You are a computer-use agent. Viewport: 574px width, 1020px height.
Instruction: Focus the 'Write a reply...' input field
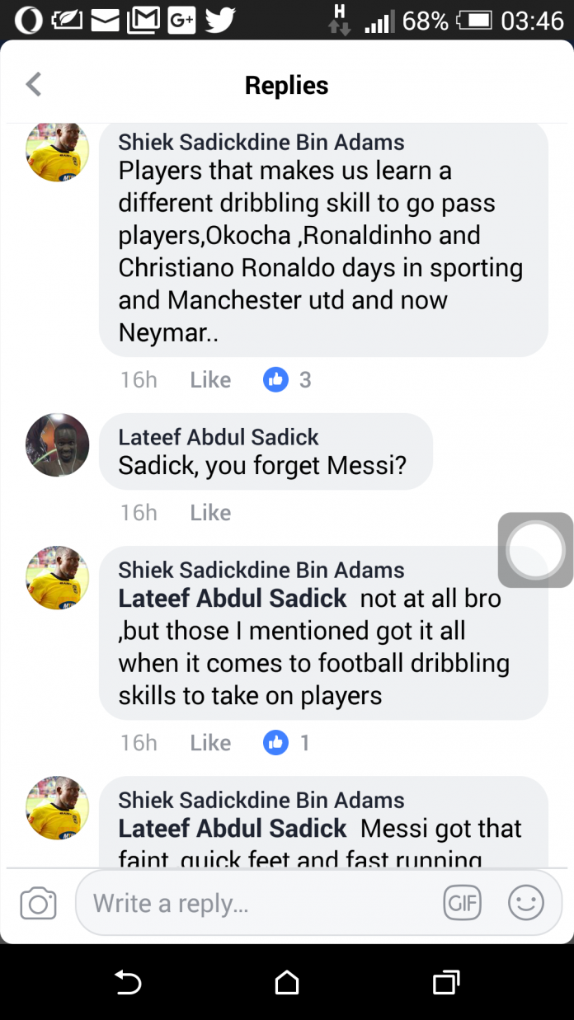[256, 903]
